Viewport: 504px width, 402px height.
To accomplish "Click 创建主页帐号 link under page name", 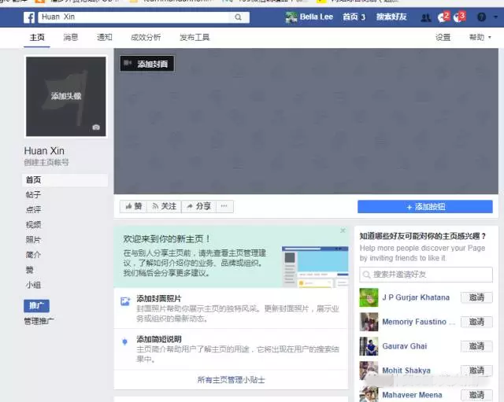I will point(46,163).
